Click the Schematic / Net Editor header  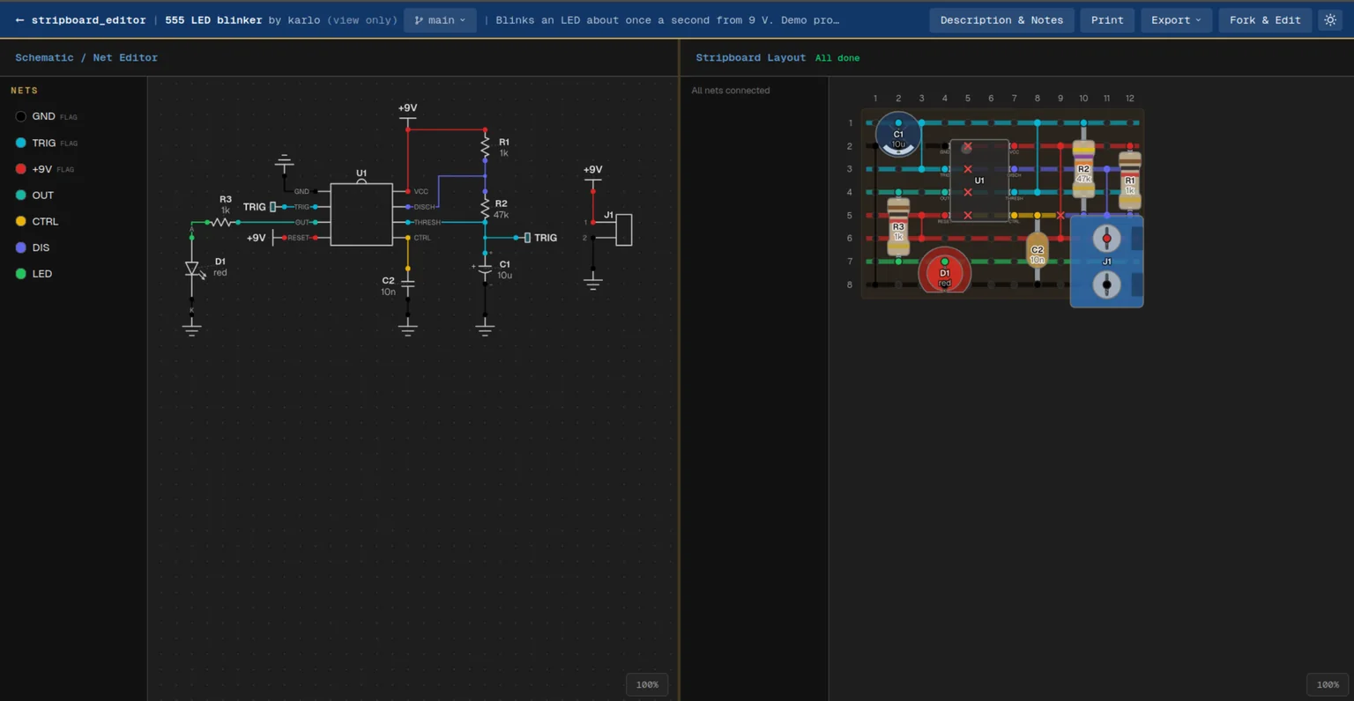[86, 57]
